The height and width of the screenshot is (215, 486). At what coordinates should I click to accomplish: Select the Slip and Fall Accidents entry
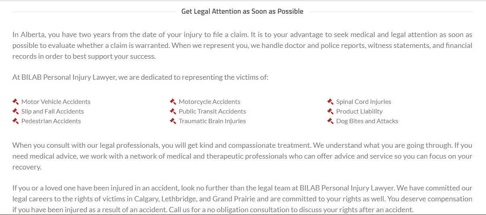[52, 112]
